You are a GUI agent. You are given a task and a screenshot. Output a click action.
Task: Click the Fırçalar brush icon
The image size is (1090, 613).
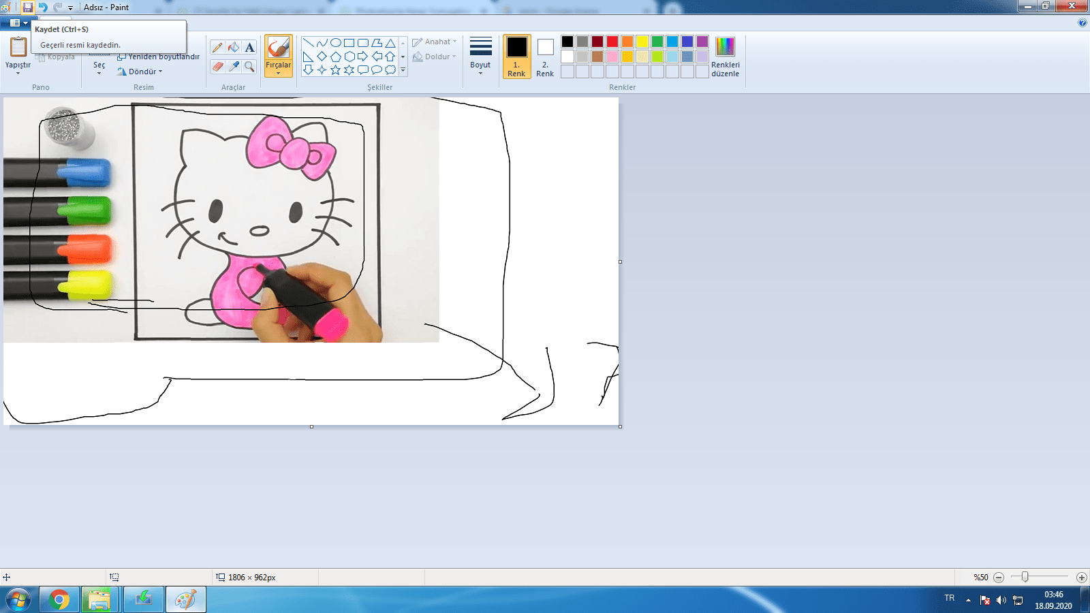(279, 47)
